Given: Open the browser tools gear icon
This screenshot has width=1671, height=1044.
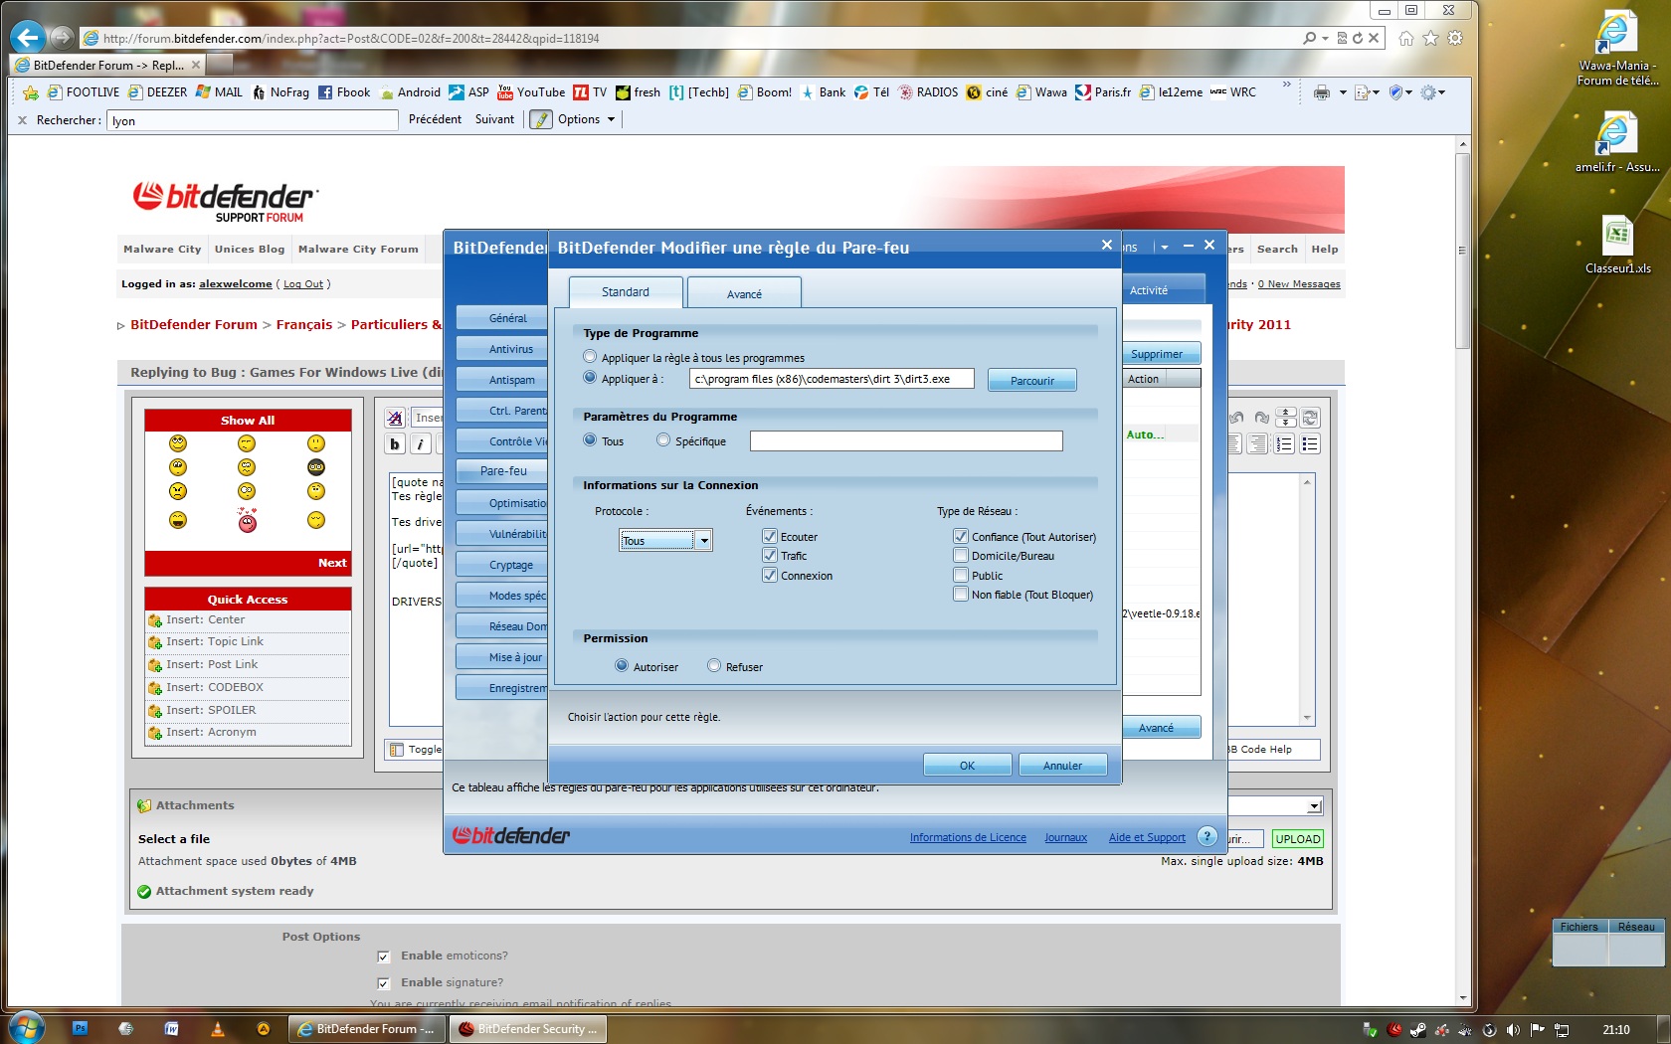Looking at the screenshot, I should click(1455, 38).
